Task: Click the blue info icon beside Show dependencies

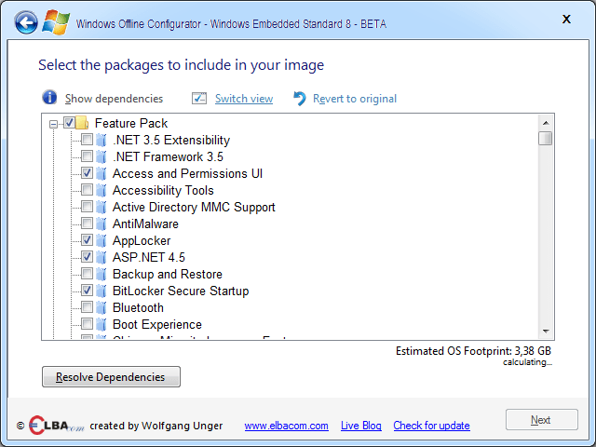Action: pyautogui.click(x=49, y=98)
